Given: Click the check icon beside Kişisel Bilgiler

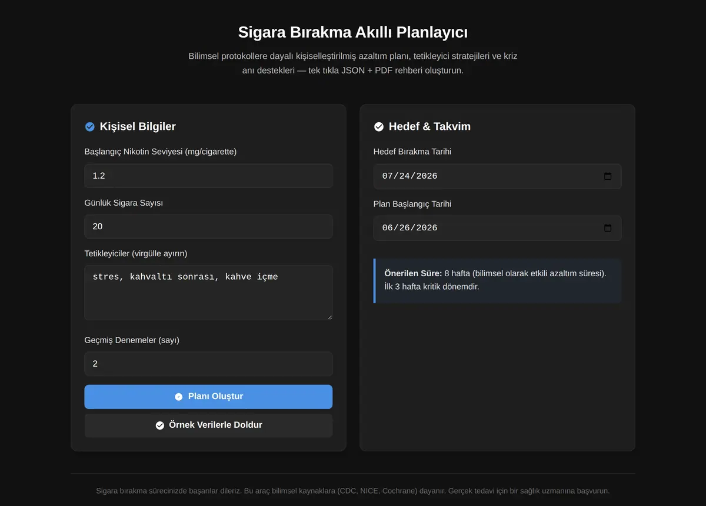Looking at the screenshot, I should tap(90, 127).
